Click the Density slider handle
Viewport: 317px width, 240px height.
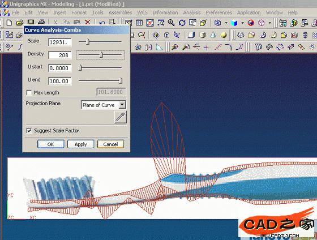point(101,55)
